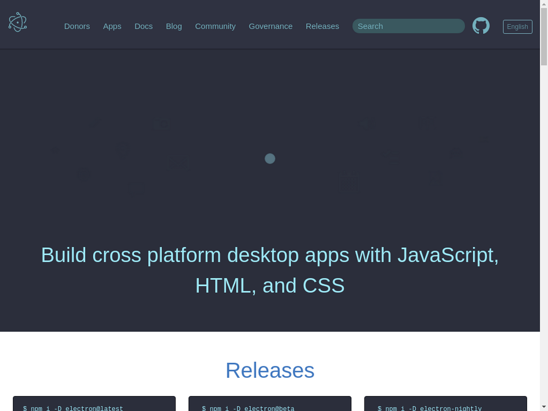The height and width of the screenshot is (411, 548).
Task: Open the Docs link
Action: click(x=143, y=26)
